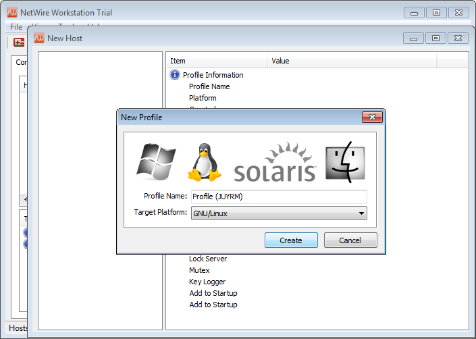The image size is (476, 339).
Task: Close the New Host window
Action: tap(458, 38)
